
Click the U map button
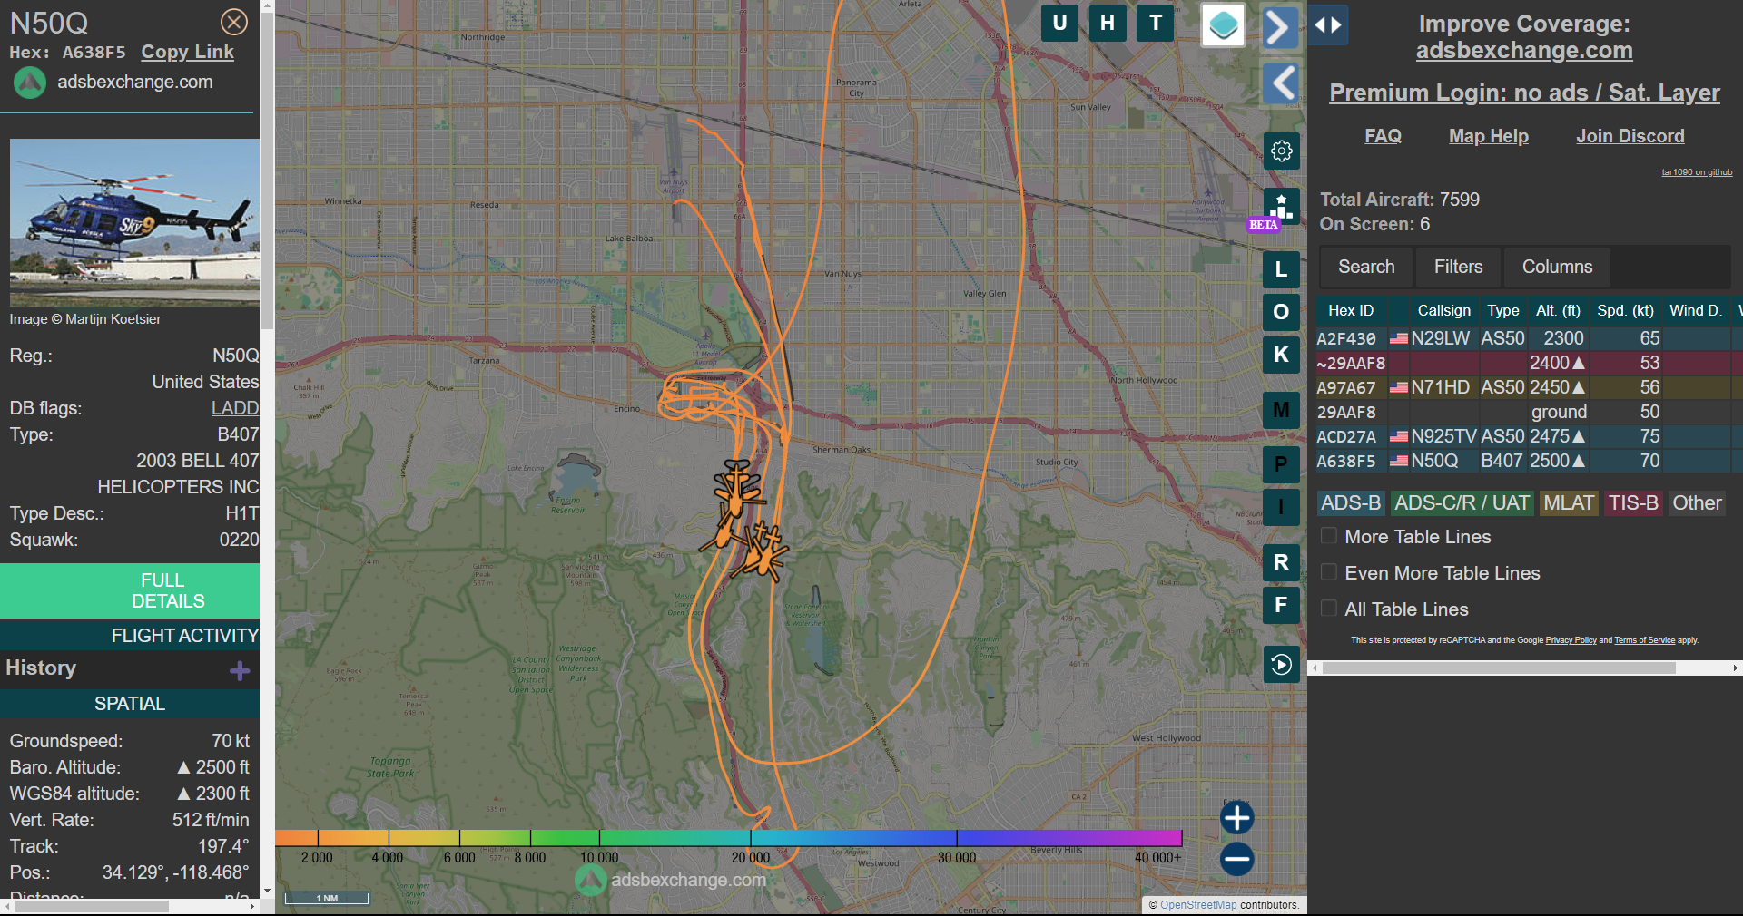pyautogui.click(x=1059, y=23)
